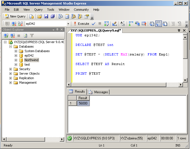Parse the query with the blue checkmark
Viewport: 190px width, 149px height.
coord(93,24)
